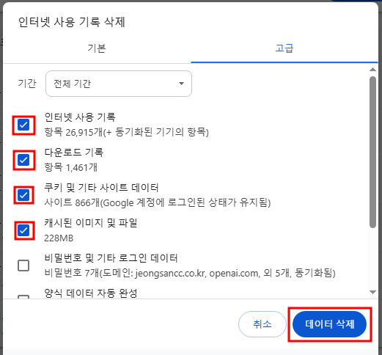This screenshot has width=382, height=355.
Task: Click the 쿠키 및 기타 사이트 데이터 label
Action: point(101,188)
